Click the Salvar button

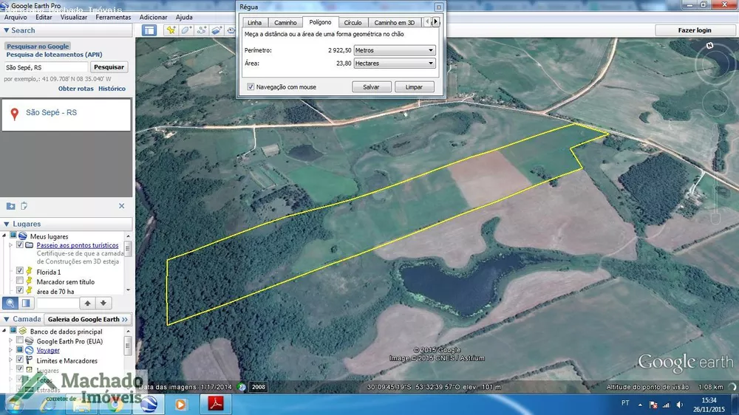click(372, 86)
